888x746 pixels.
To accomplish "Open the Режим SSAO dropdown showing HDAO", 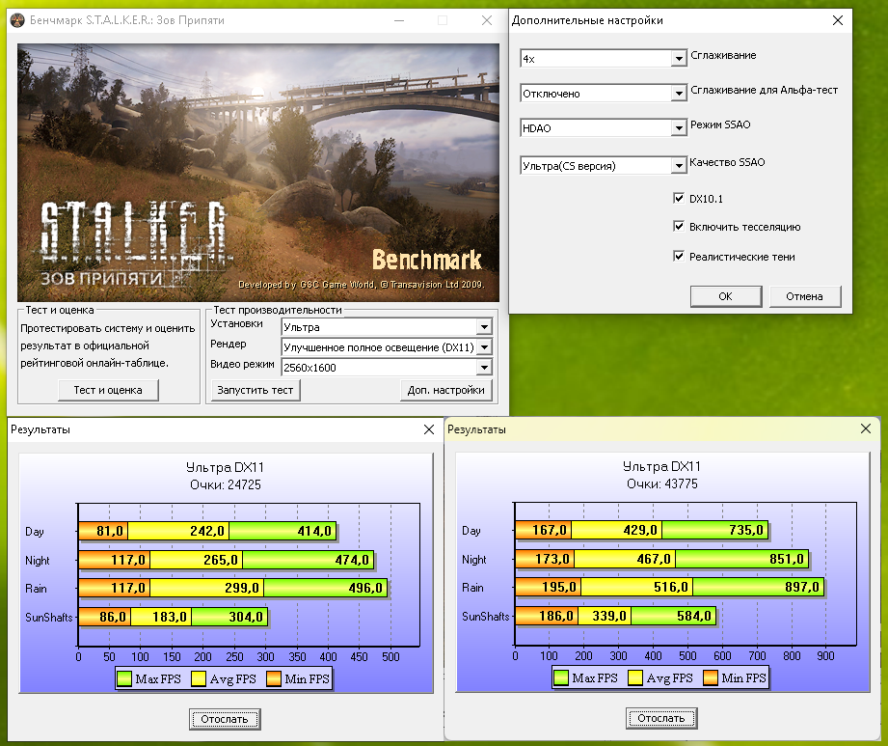I will click(679, 128).
